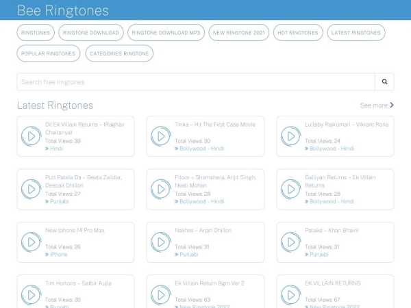Play Lullaby Rajkumari – Vikrant Rona ringtone

click(290, 136)
